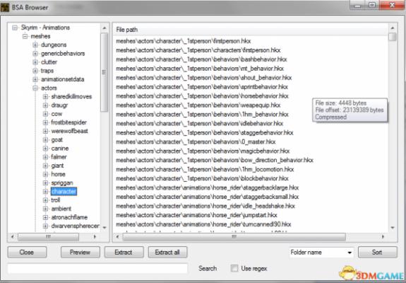
Task: Expand the dungeons folder node
Action: [35, 45]
